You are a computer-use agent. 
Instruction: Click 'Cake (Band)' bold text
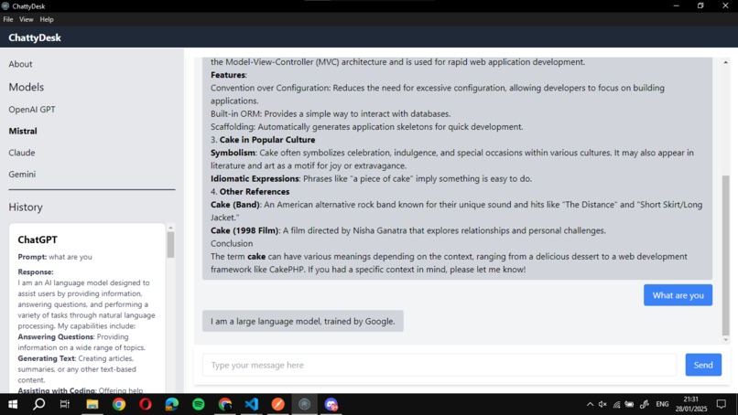coord(235,205)
